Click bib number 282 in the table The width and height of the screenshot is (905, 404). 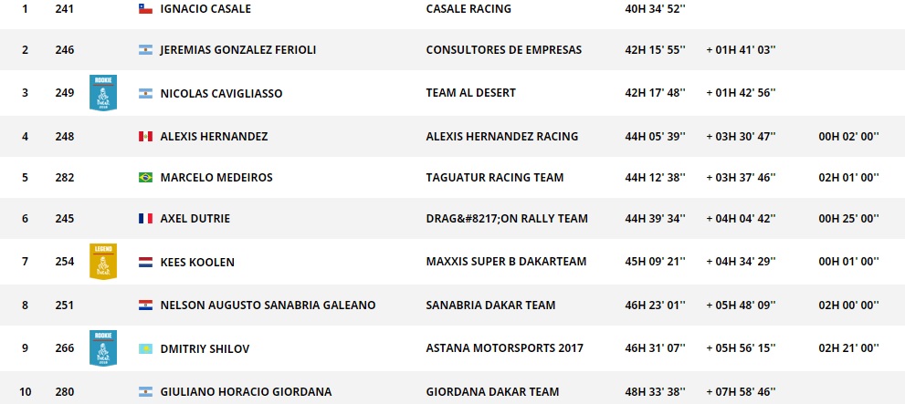[x=64, y=178]
